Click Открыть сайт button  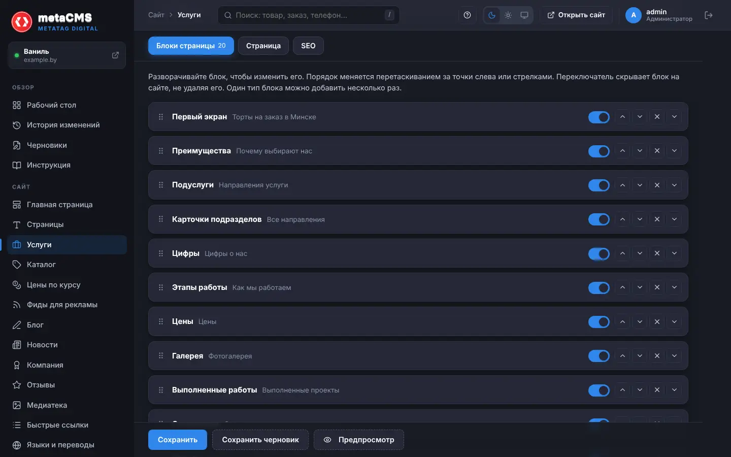coord(576,15)
